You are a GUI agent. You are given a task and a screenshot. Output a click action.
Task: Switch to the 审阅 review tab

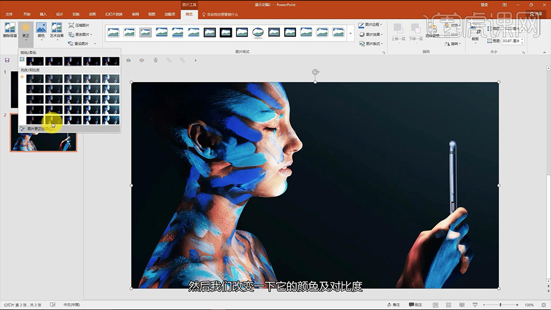pos(135,14)
